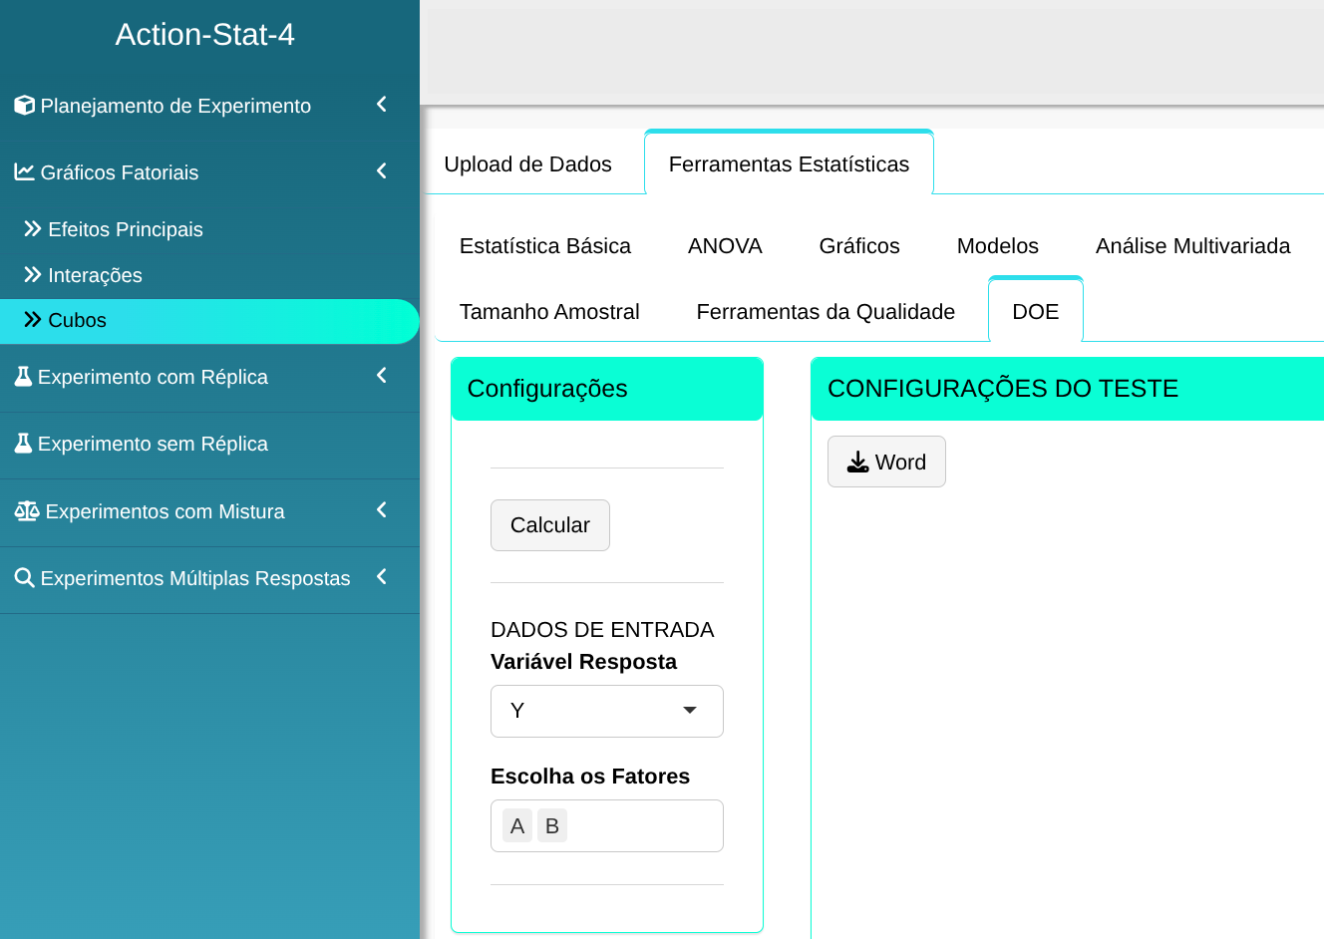Click the line chart icon for Gráficos Fatoriais
Screen dimensions: 1324x939
(x=24, y=172)
